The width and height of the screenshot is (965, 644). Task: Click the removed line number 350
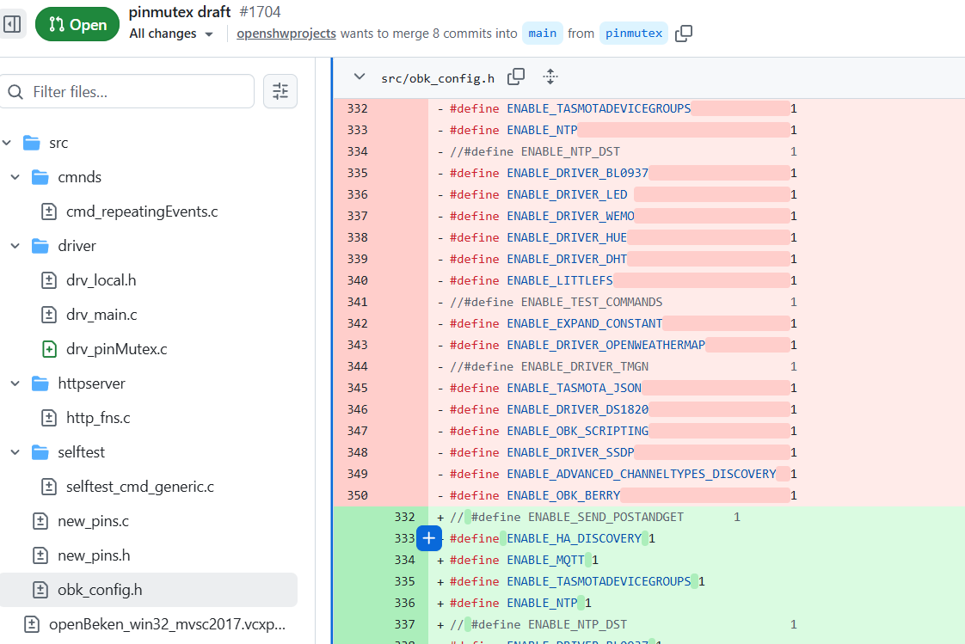[358, 496]
